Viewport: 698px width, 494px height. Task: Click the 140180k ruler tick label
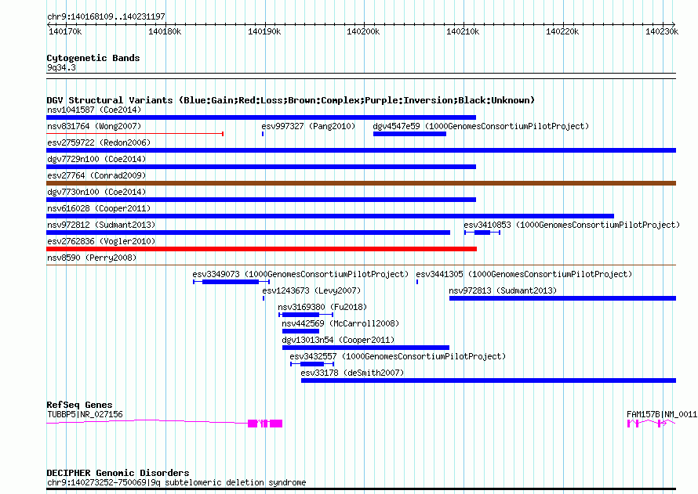165,31
